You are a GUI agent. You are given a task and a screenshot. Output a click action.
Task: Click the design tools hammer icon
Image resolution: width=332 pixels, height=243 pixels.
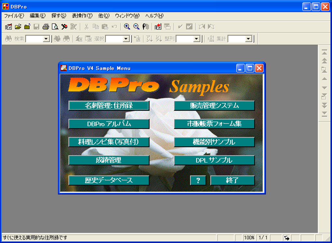(64, 27)
